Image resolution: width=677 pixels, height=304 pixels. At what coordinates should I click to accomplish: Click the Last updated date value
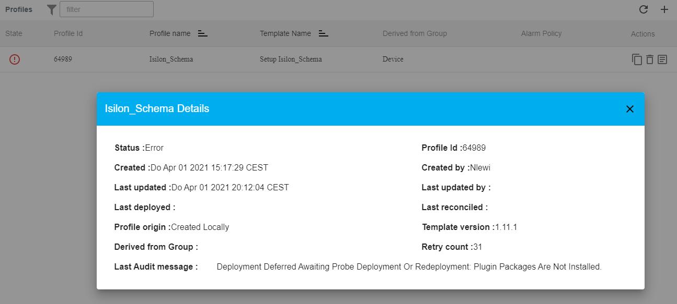point(230,187)
